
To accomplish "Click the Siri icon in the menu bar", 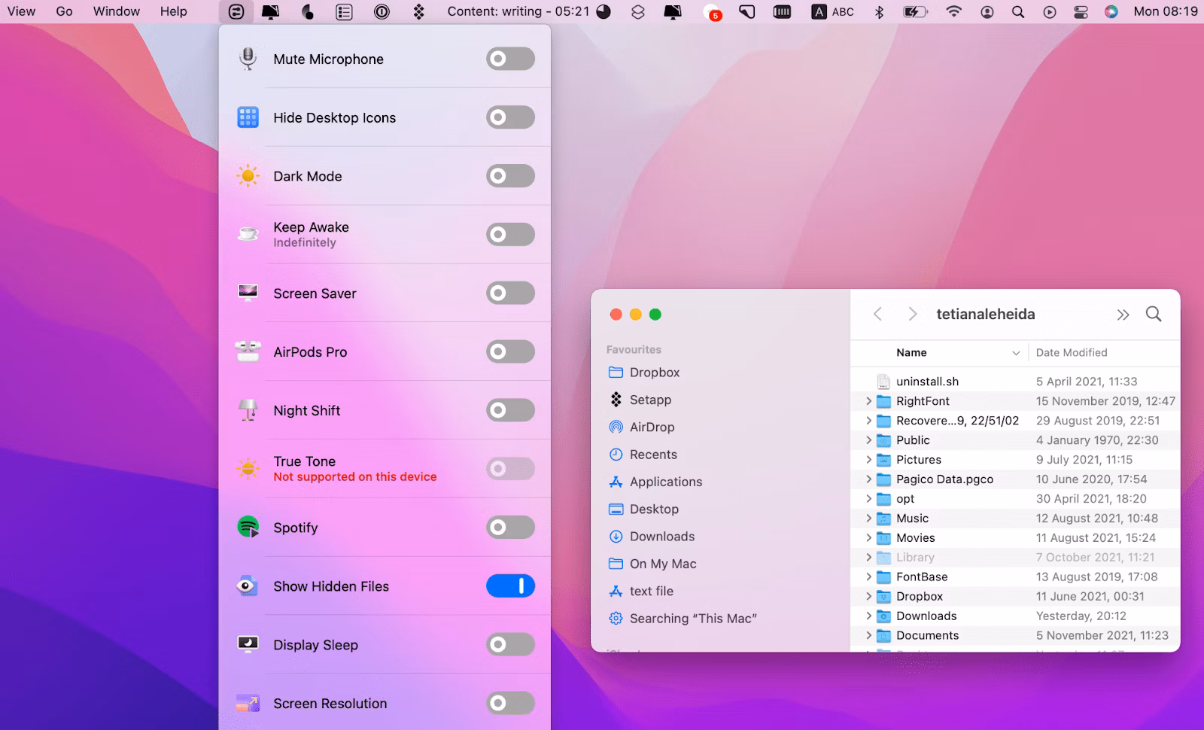I will point(1111,12).
